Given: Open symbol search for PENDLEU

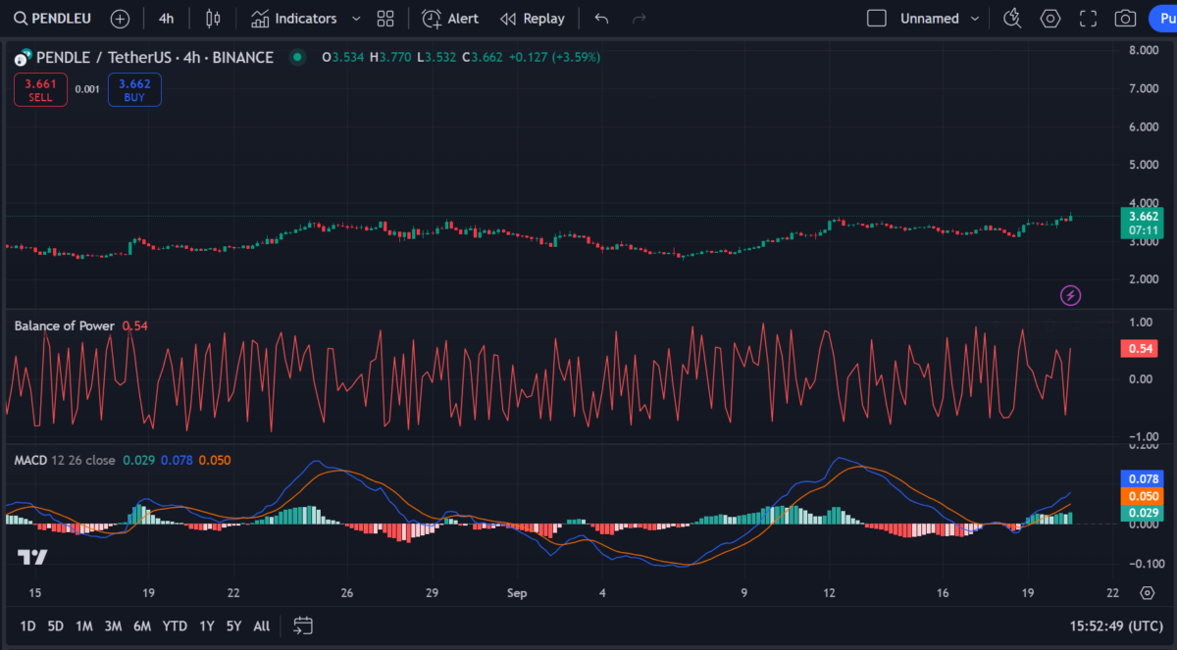Looking at the screenshot, I should pos(51,19).
